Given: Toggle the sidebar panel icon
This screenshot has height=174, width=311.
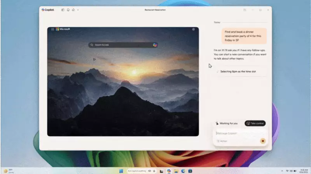Looking at the screenshot, I should tap(63, 10).
